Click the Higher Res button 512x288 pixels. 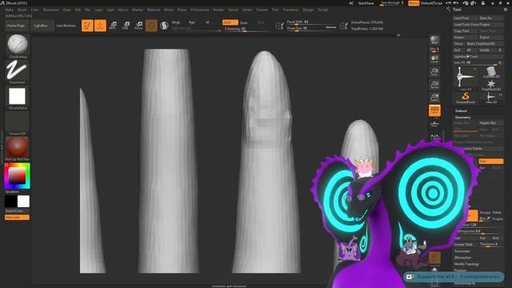[490, 123]
